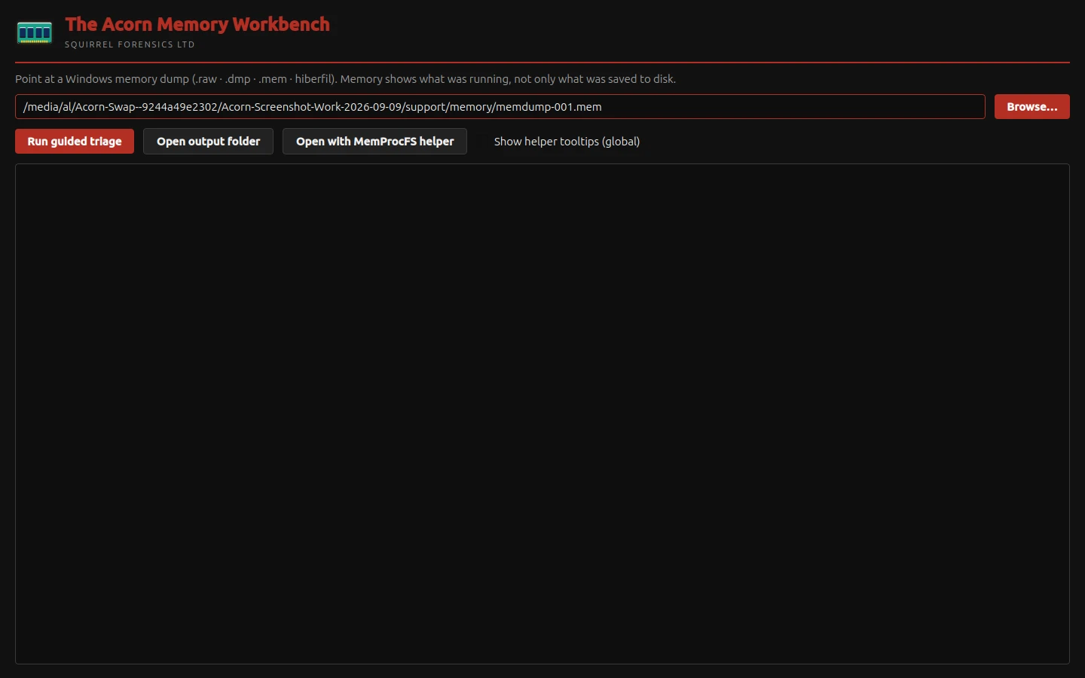This screenshot has height=678, width=1085.
Task: Click inside the empty triage output pane
Action: coord(542,414)
